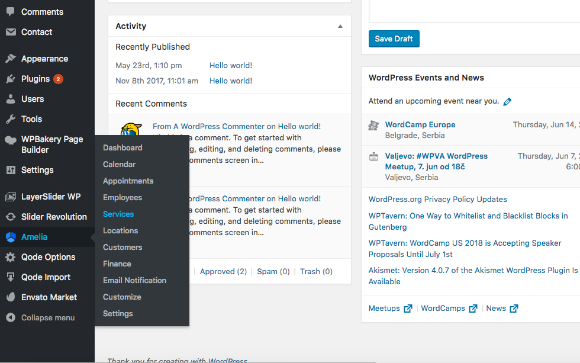The width and height of the screenshot is (580, 363).
Task: Click the commenter avatar in Recent Comments
Action: tap(131, 129)
